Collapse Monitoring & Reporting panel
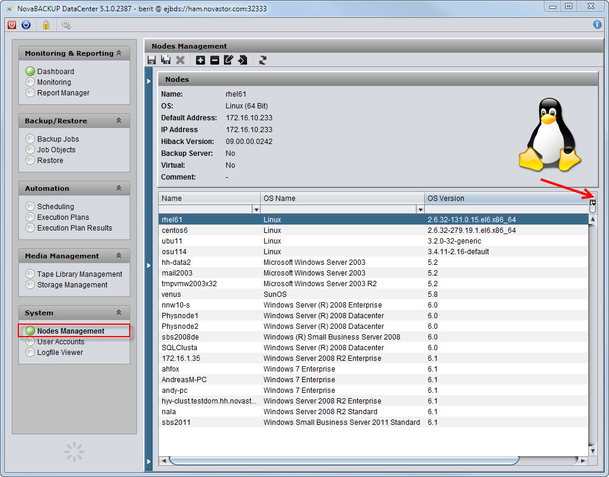This screenshot has width=609, height=477. coord(119,53)
